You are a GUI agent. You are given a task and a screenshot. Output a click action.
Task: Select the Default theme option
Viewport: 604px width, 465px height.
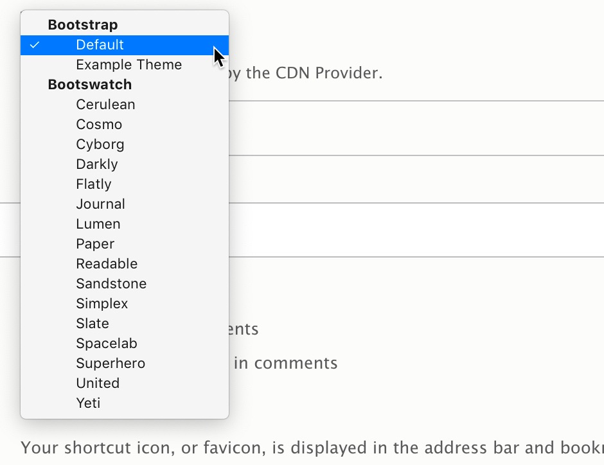[100, 45]
